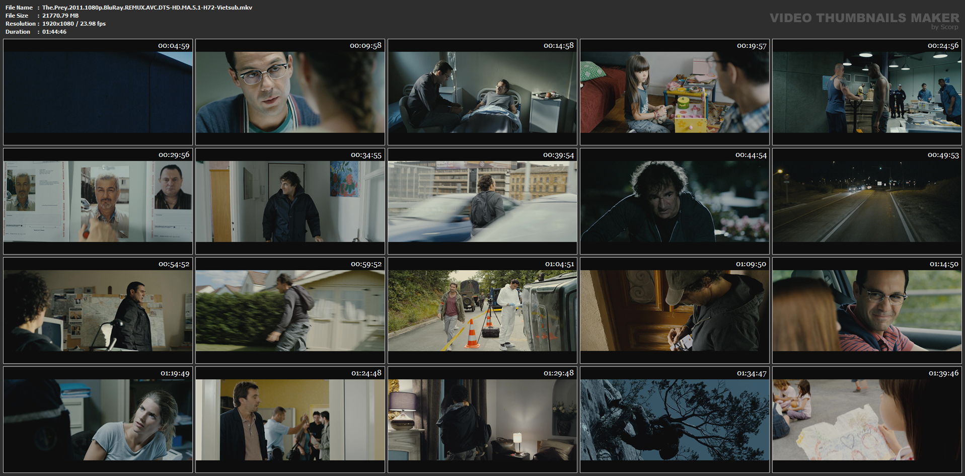This screenshot has height=476, width=965.
Task: Click the timestamp 01:04:51
Action: [559, 264]
